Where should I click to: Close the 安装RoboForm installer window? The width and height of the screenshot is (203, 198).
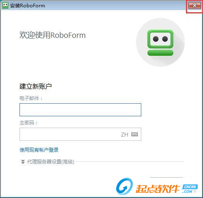(194, 6)
